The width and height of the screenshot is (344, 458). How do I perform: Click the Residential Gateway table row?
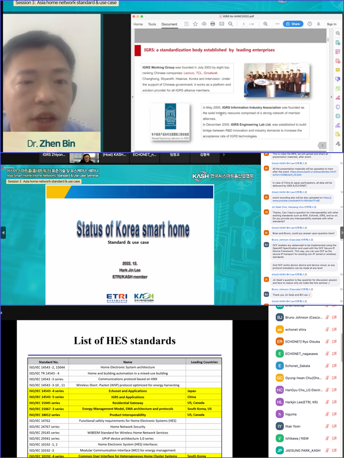pos(125,403)
